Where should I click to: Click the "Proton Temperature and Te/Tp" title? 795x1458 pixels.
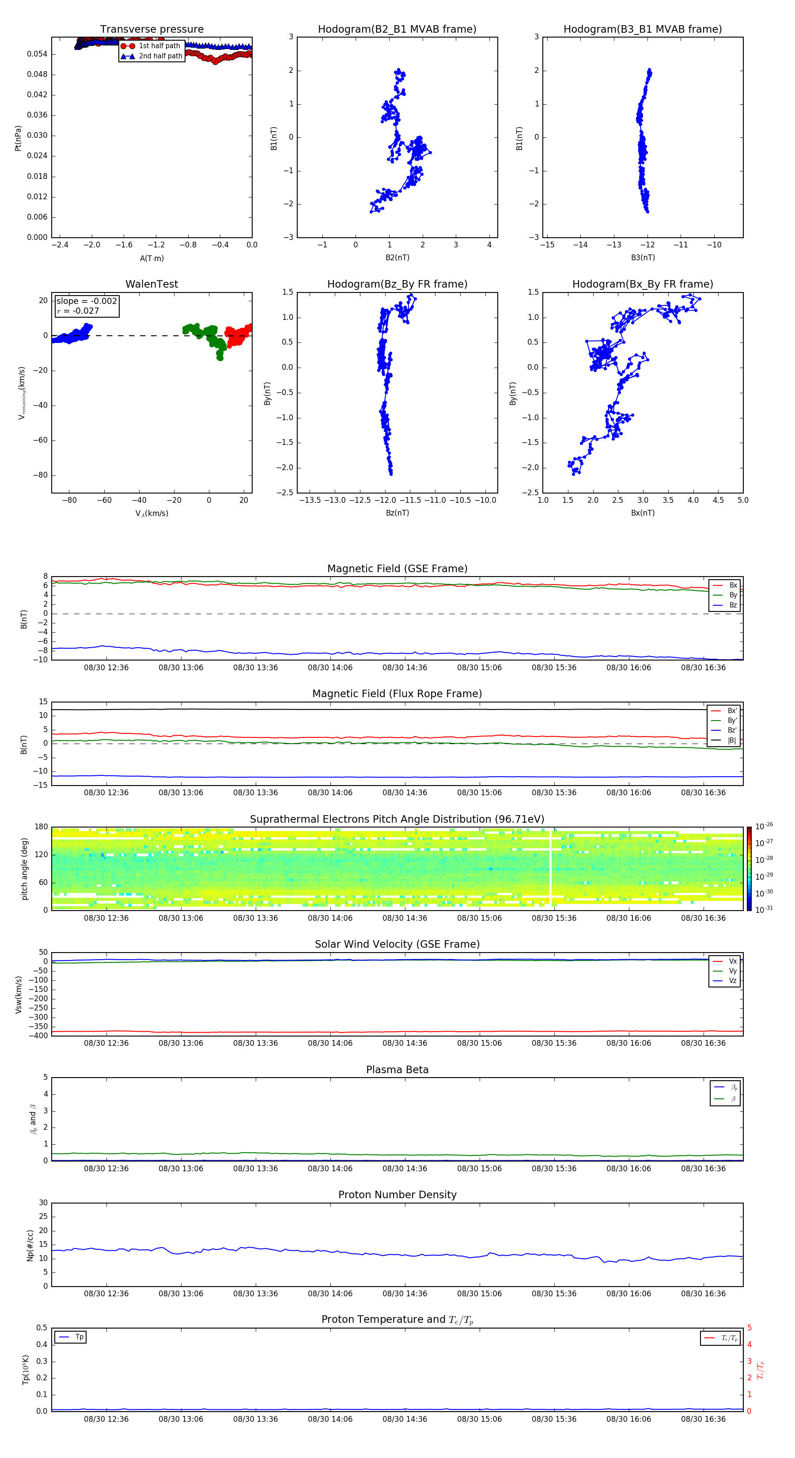[397, 1320]
